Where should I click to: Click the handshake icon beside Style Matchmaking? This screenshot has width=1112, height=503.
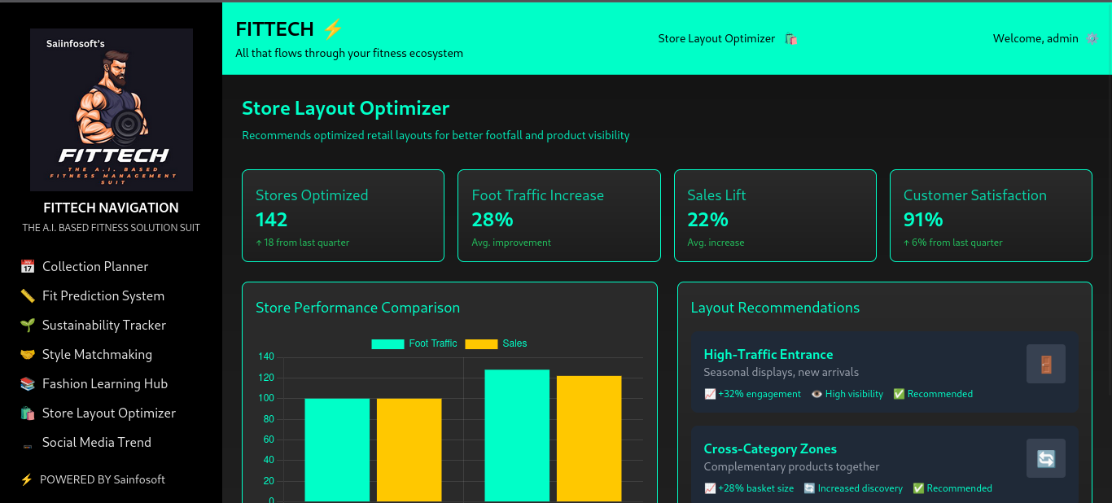click(x=28, y=354)
